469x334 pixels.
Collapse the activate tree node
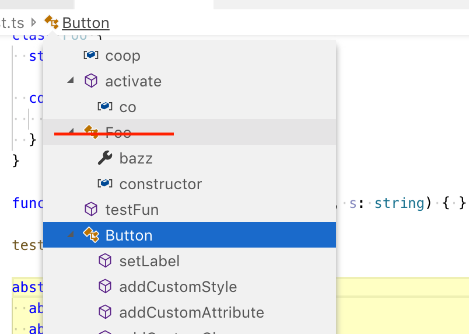71,80
